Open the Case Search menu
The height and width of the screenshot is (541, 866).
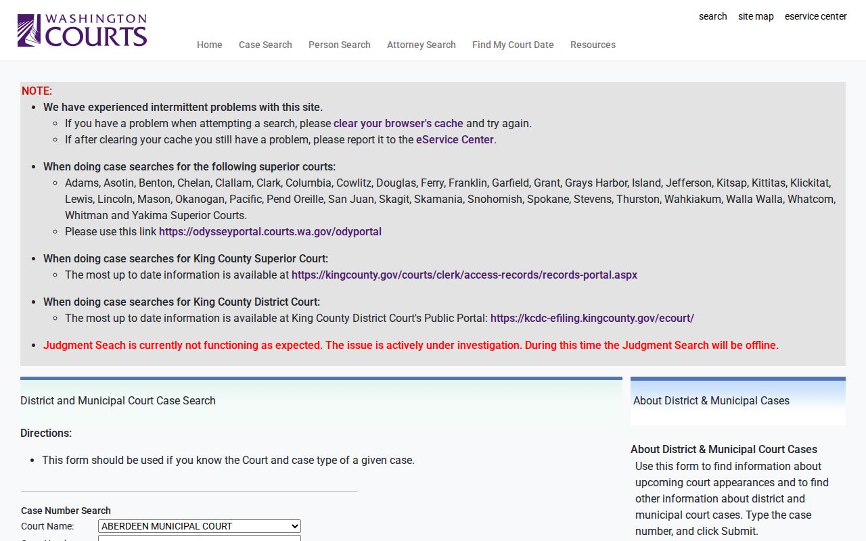click(x=265, y=45)
